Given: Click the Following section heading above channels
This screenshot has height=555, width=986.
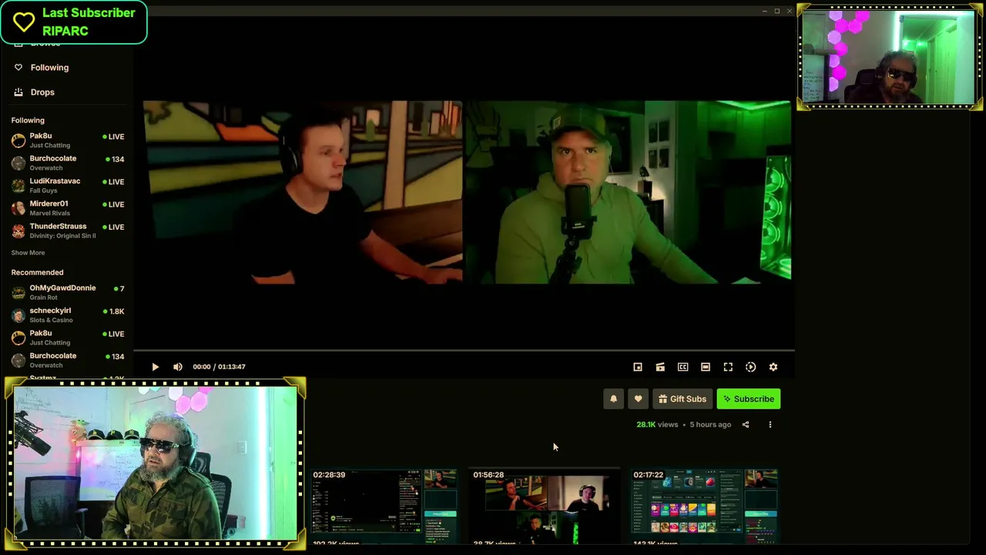Looking at the screenshot, I should [x=28, y=120].
